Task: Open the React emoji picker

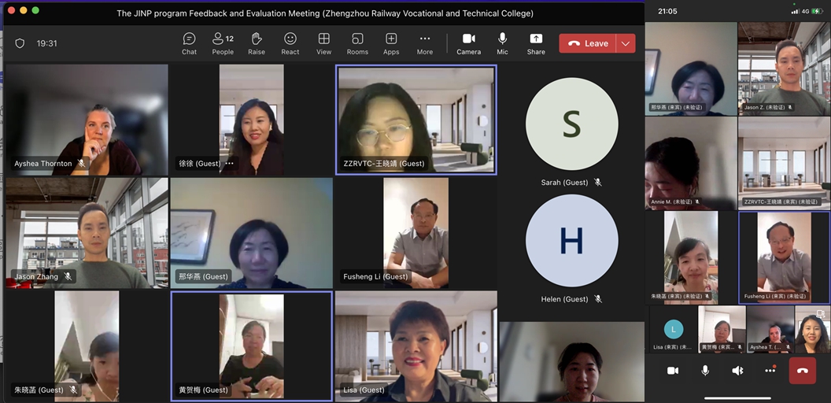Action: [290, 43]
